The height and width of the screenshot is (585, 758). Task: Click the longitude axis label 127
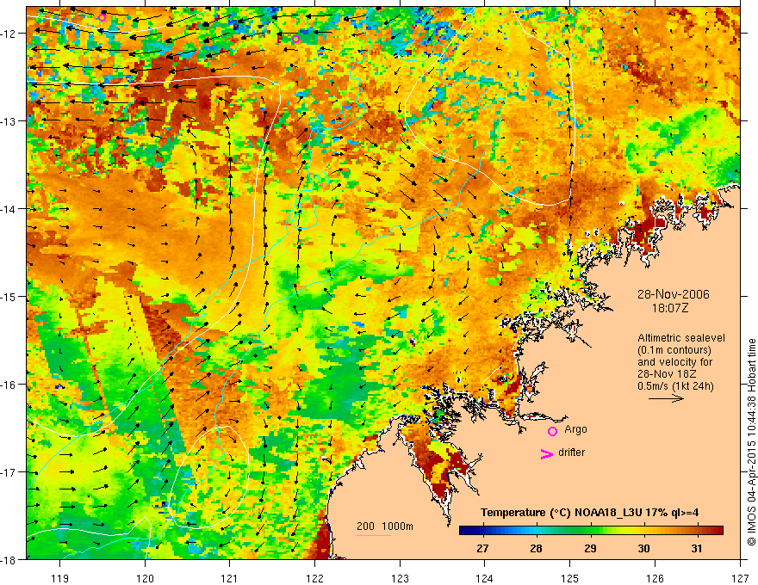(x=740, y=578)
